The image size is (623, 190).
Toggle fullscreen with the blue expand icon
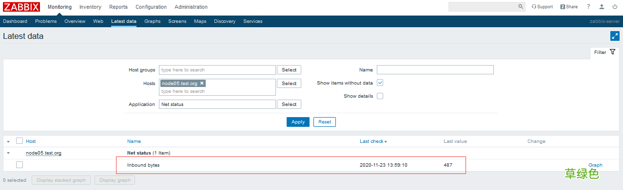coord(615,36)
